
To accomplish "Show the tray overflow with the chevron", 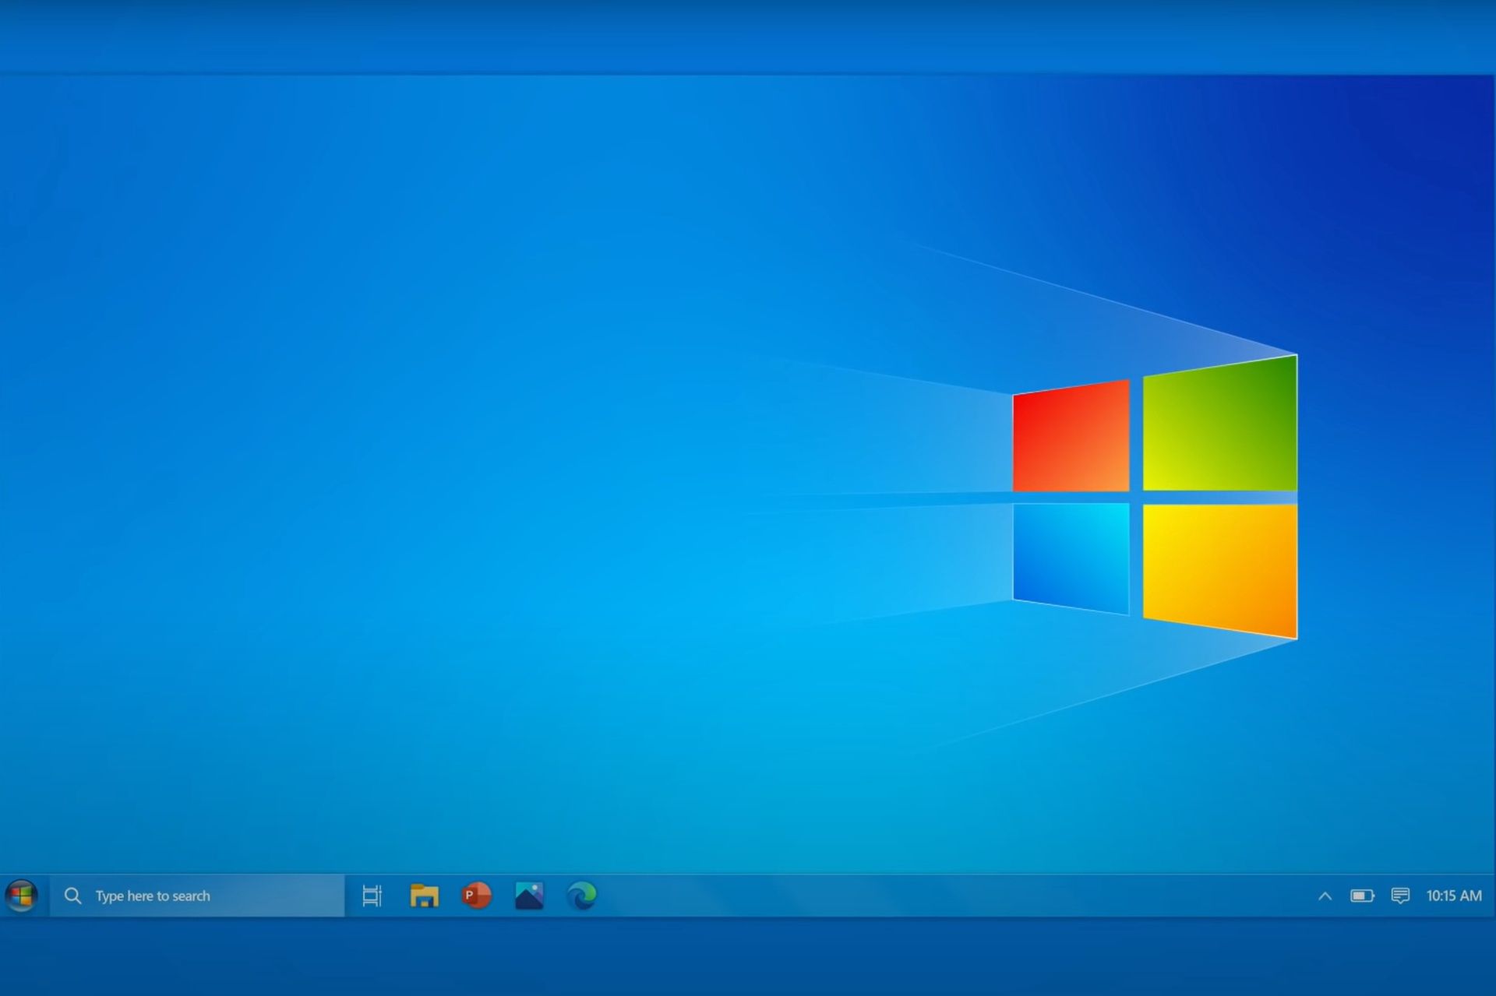I will (x=1325, y=896).
